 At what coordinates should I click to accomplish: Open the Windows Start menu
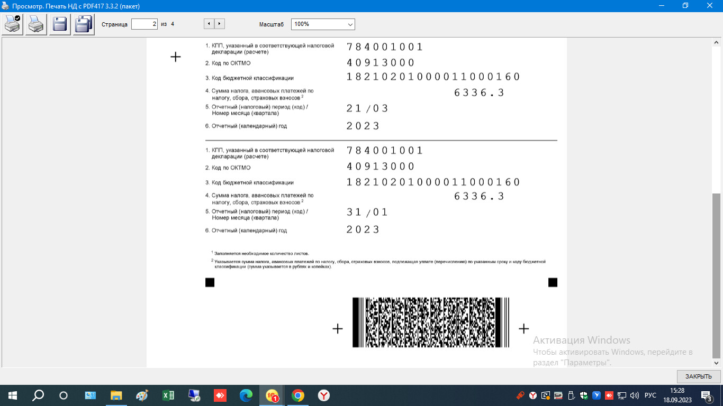[12, 395]
